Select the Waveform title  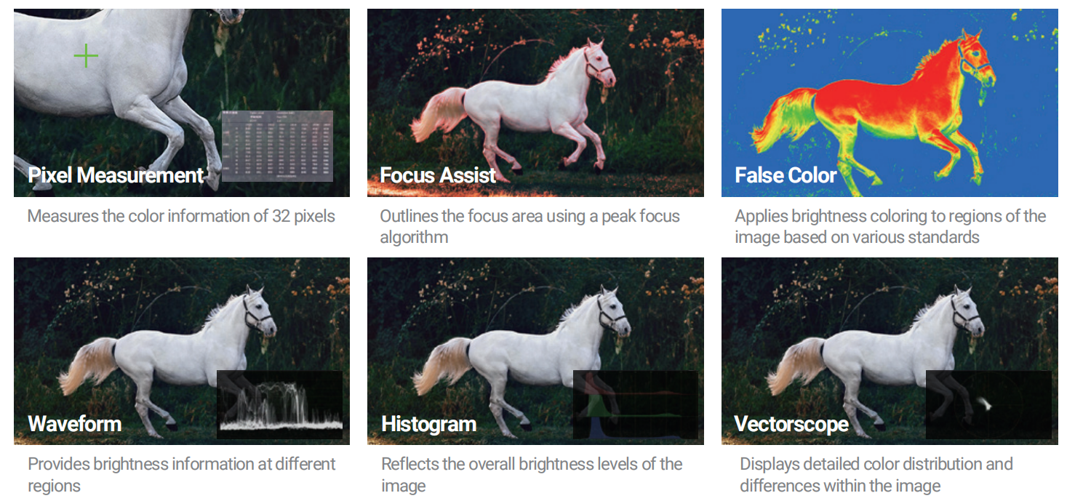[x=75, y=424]
